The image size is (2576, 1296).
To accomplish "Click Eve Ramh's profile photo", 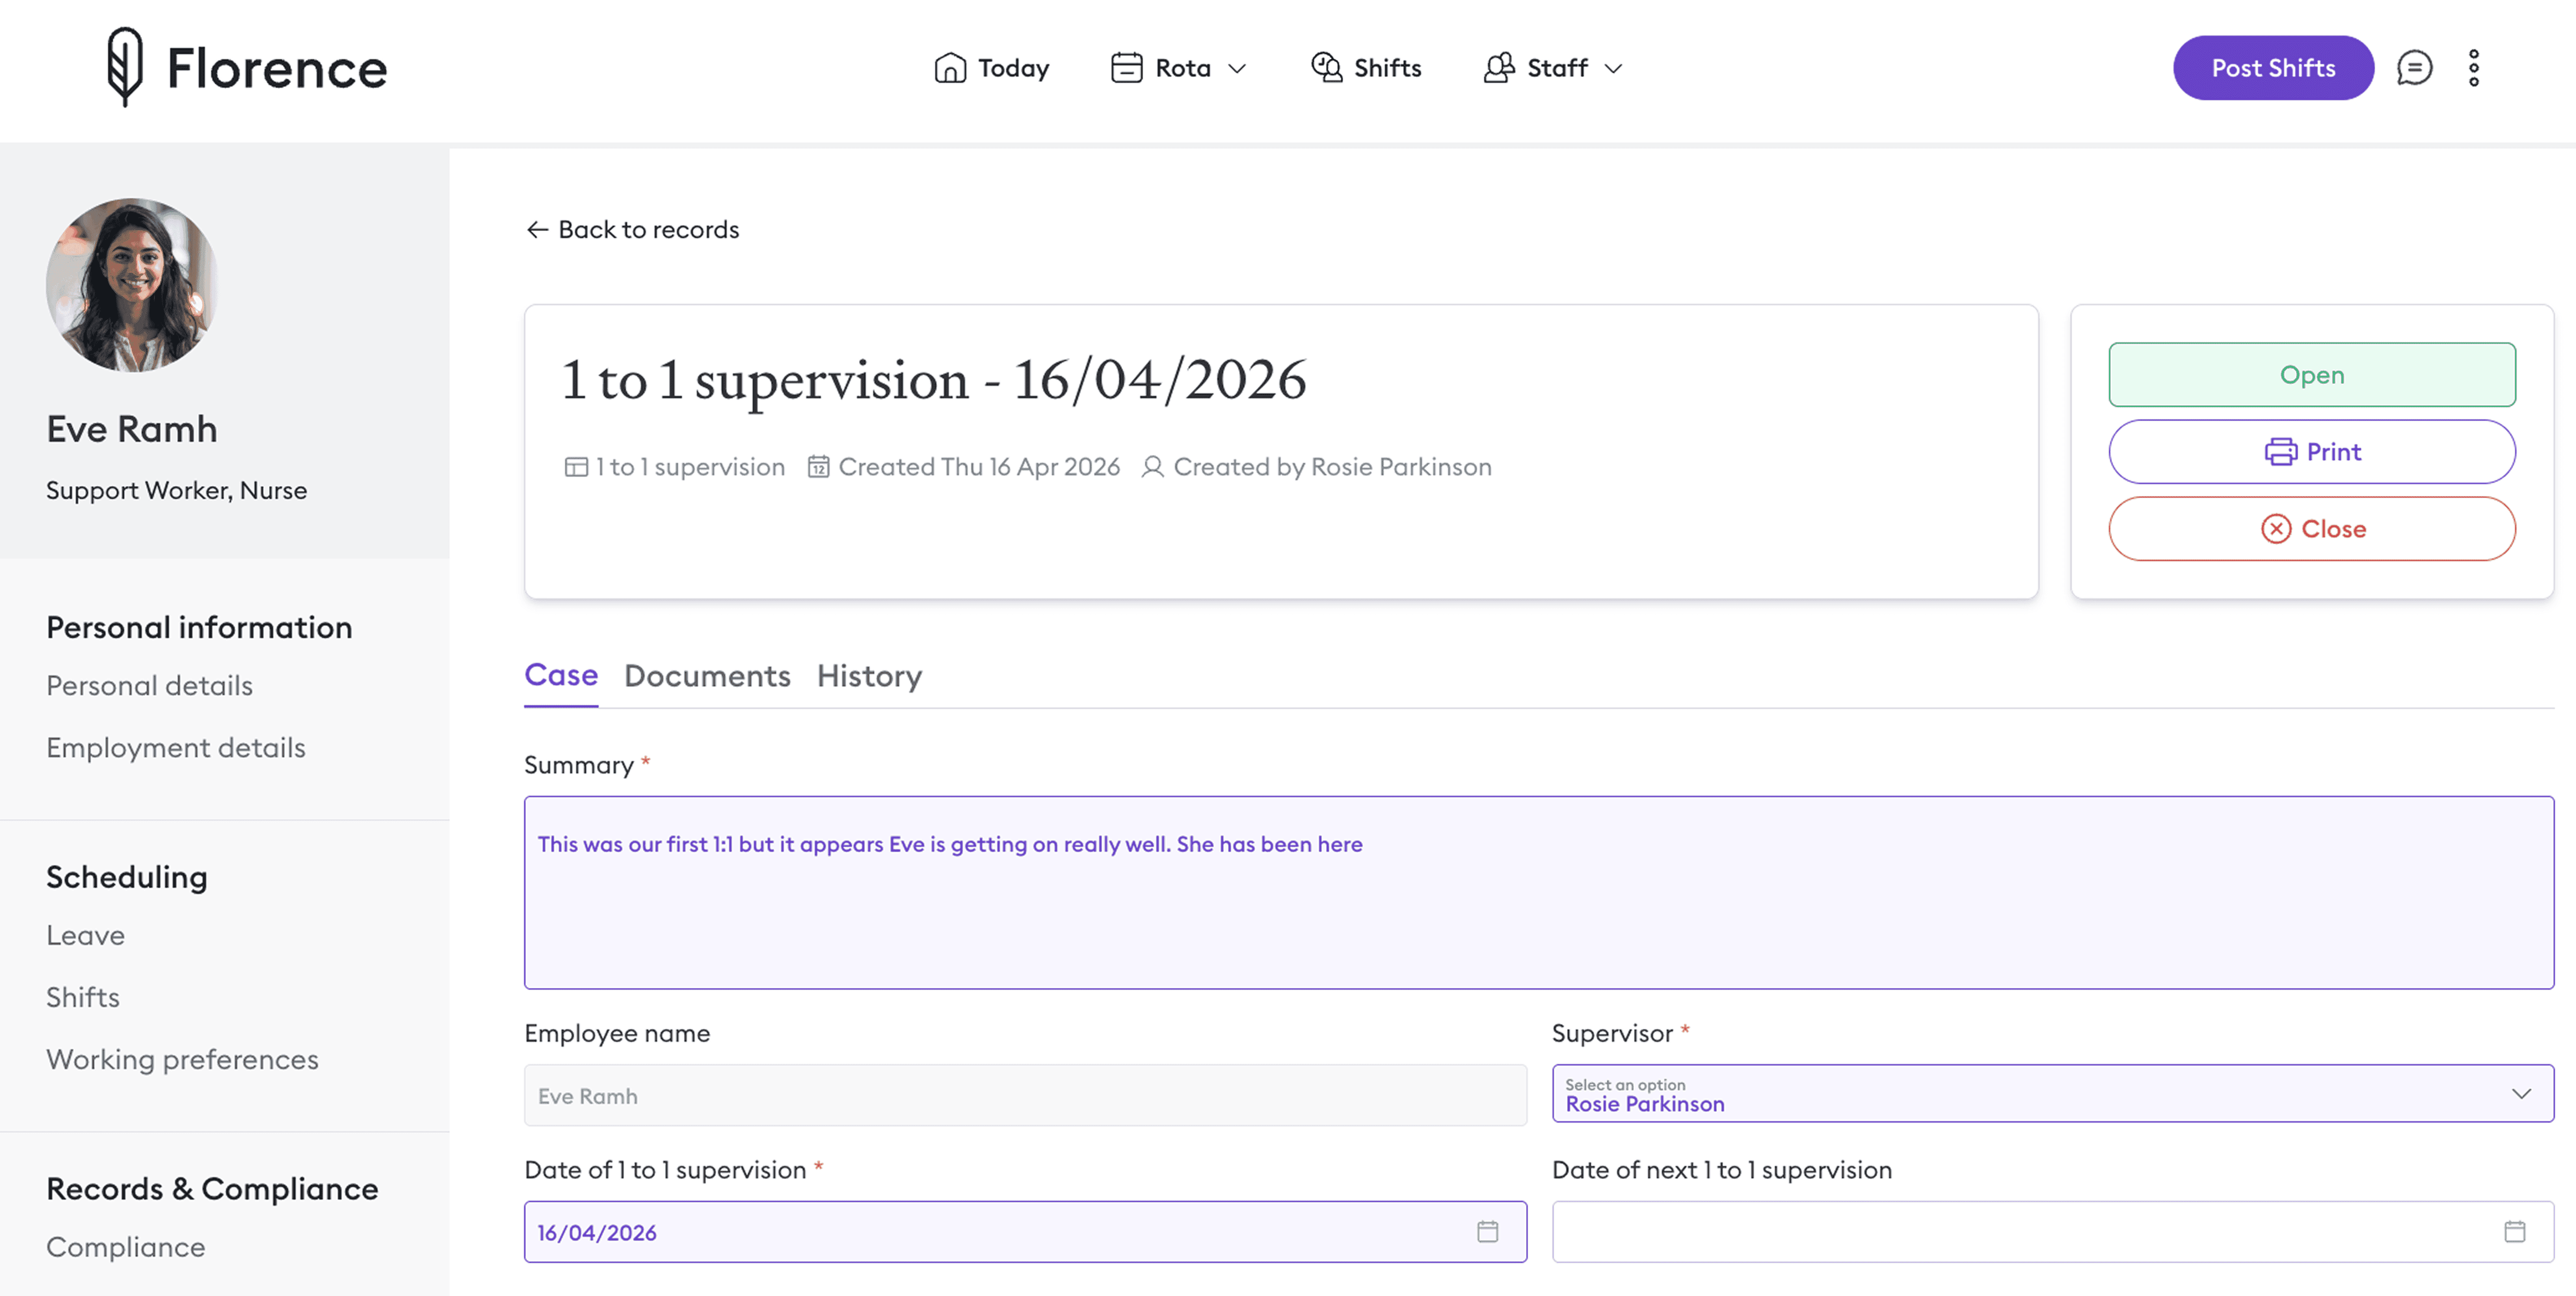I will [132, 285].
